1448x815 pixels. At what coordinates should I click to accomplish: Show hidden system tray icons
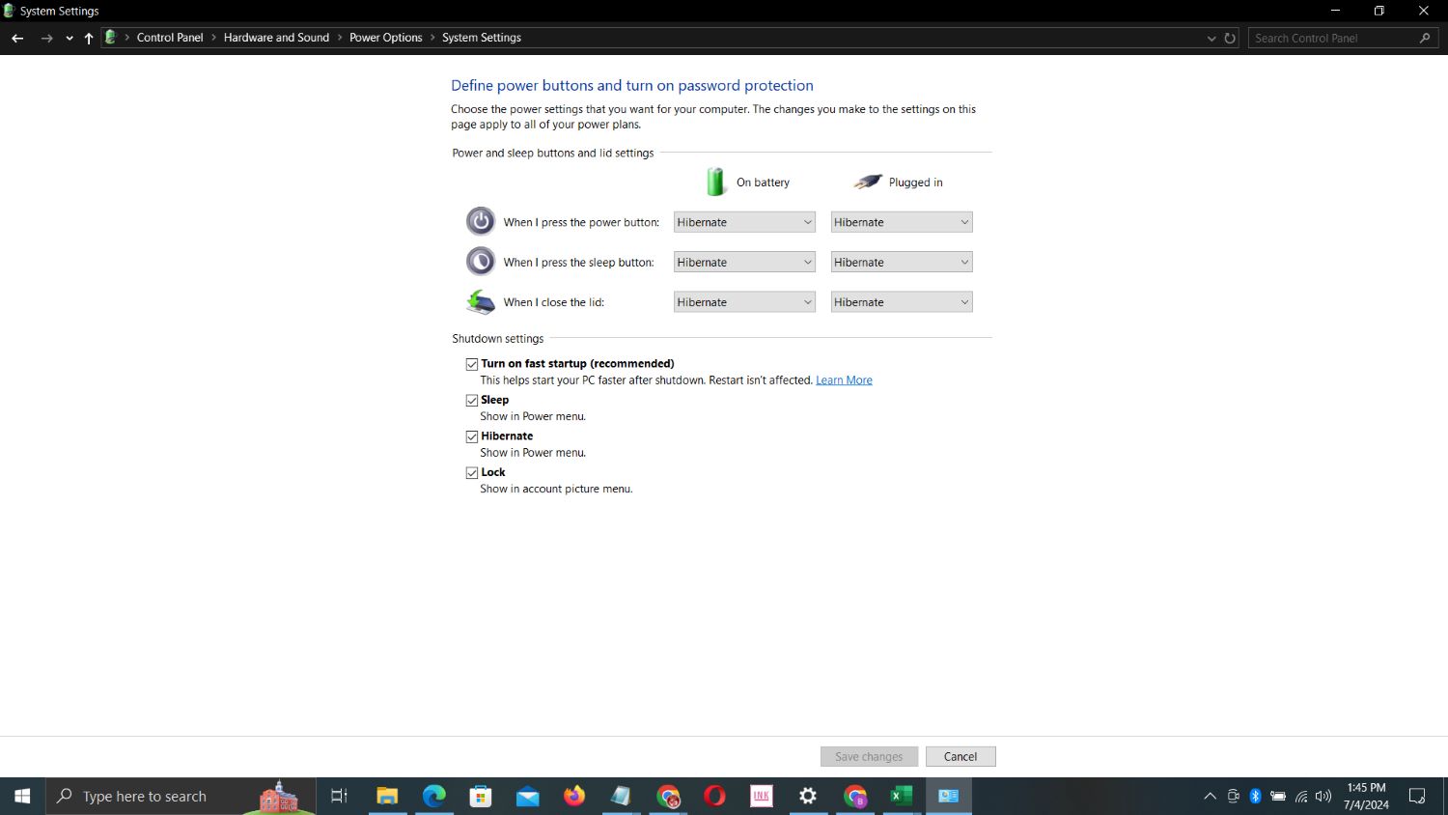1210,796
